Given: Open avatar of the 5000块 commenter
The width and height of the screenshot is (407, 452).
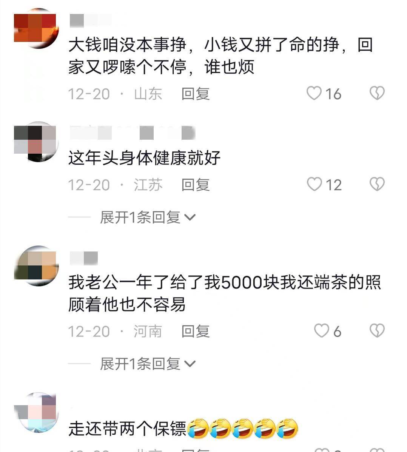Looking at the screenshot, I should (37, 266).
